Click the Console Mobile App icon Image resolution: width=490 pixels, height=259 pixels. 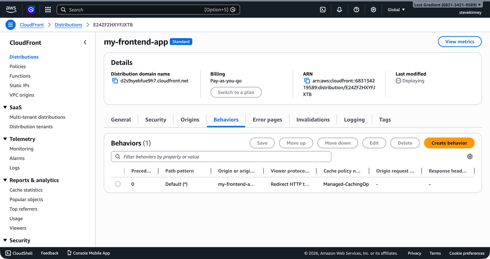coord(70,253)
